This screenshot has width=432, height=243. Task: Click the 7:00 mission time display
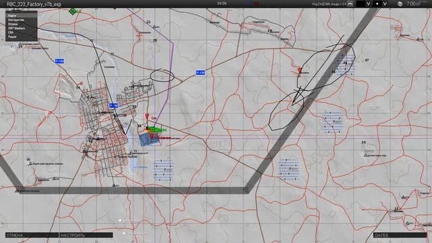(414, 4)
